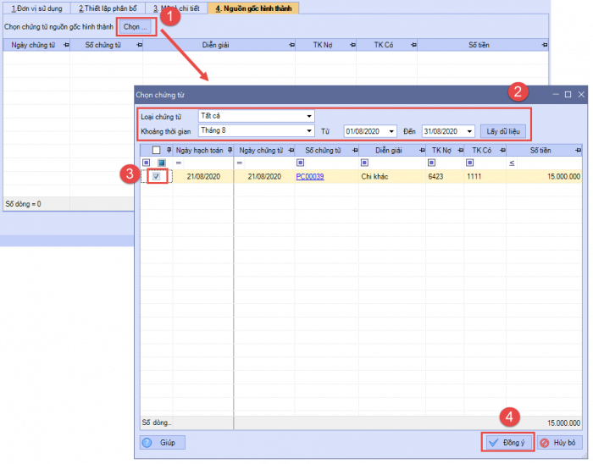Open the Đến date picker dropdown
The height and width of the screenshot is (464, 593).
[468, 131]
